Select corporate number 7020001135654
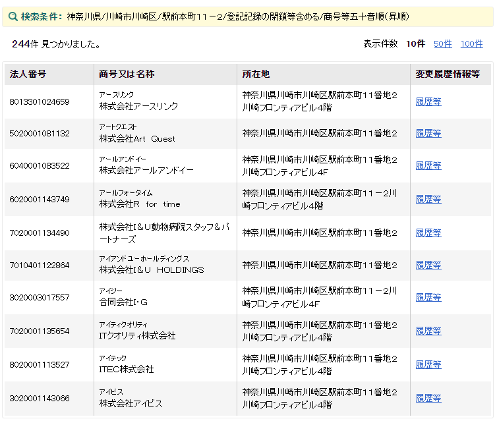 point(40,331)
